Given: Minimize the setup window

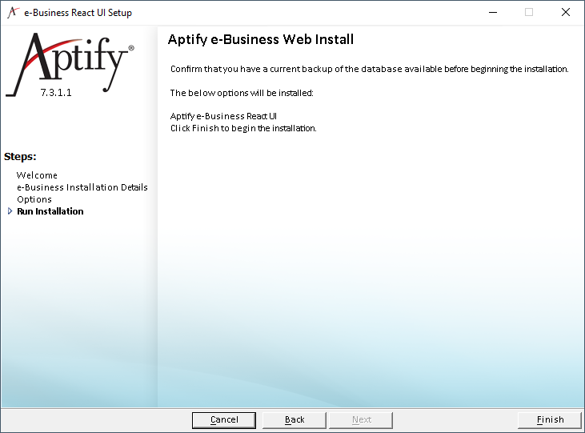Looking at the screenshot, I should [493, 12].
